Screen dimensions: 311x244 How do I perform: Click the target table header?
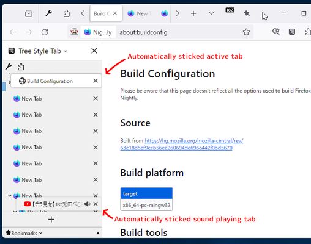click(146, 193)
